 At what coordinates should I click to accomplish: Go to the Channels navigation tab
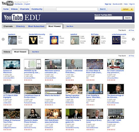[24, 9]
